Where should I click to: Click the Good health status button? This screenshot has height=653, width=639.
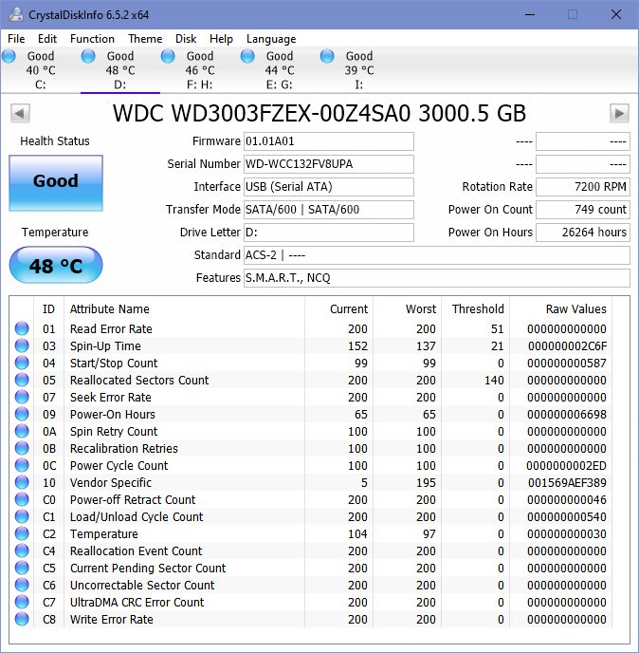click(x=56, y=183)
